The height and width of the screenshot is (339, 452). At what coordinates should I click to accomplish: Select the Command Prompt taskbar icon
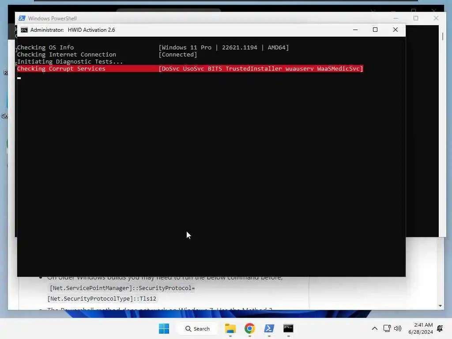coord(288,328)
